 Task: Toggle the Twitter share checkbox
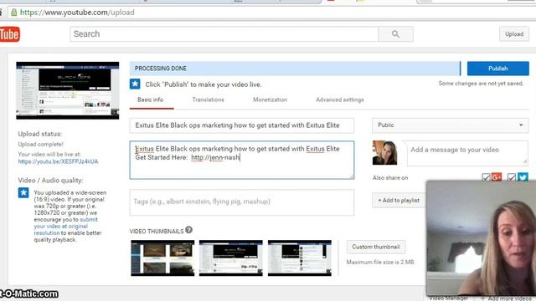(x=512, y=177)
